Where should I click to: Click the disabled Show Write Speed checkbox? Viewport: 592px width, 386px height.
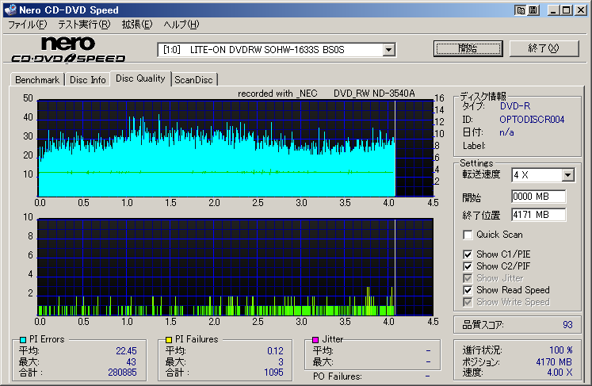click(x=468, y=302)
